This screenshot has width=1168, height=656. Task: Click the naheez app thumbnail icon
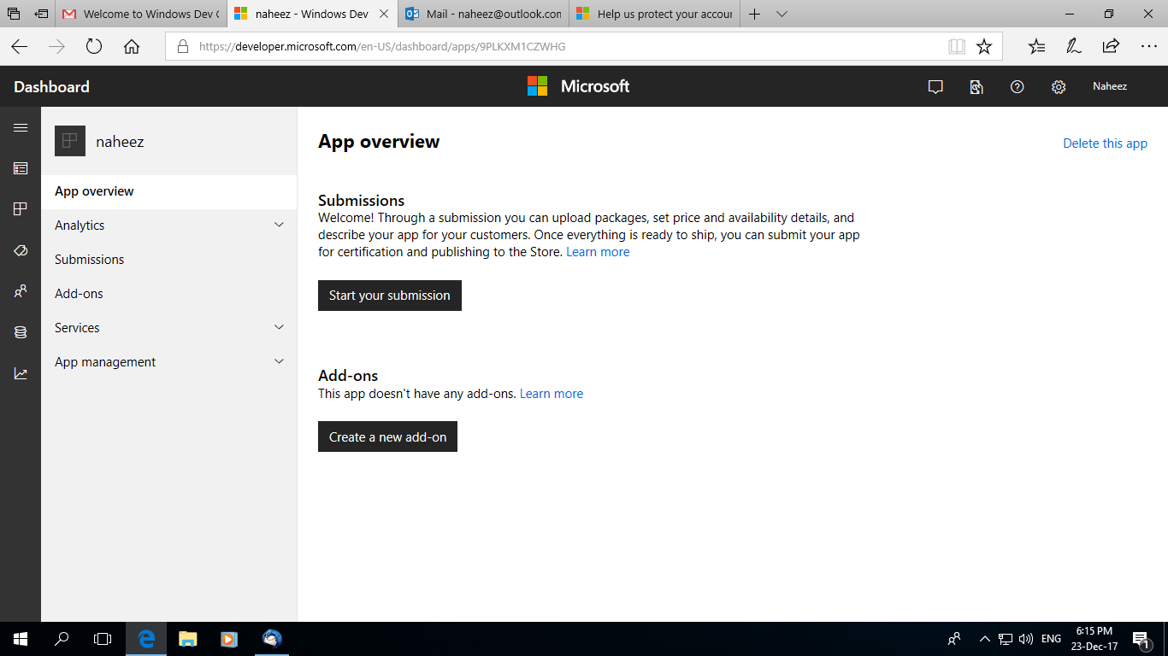click(70, 141)
